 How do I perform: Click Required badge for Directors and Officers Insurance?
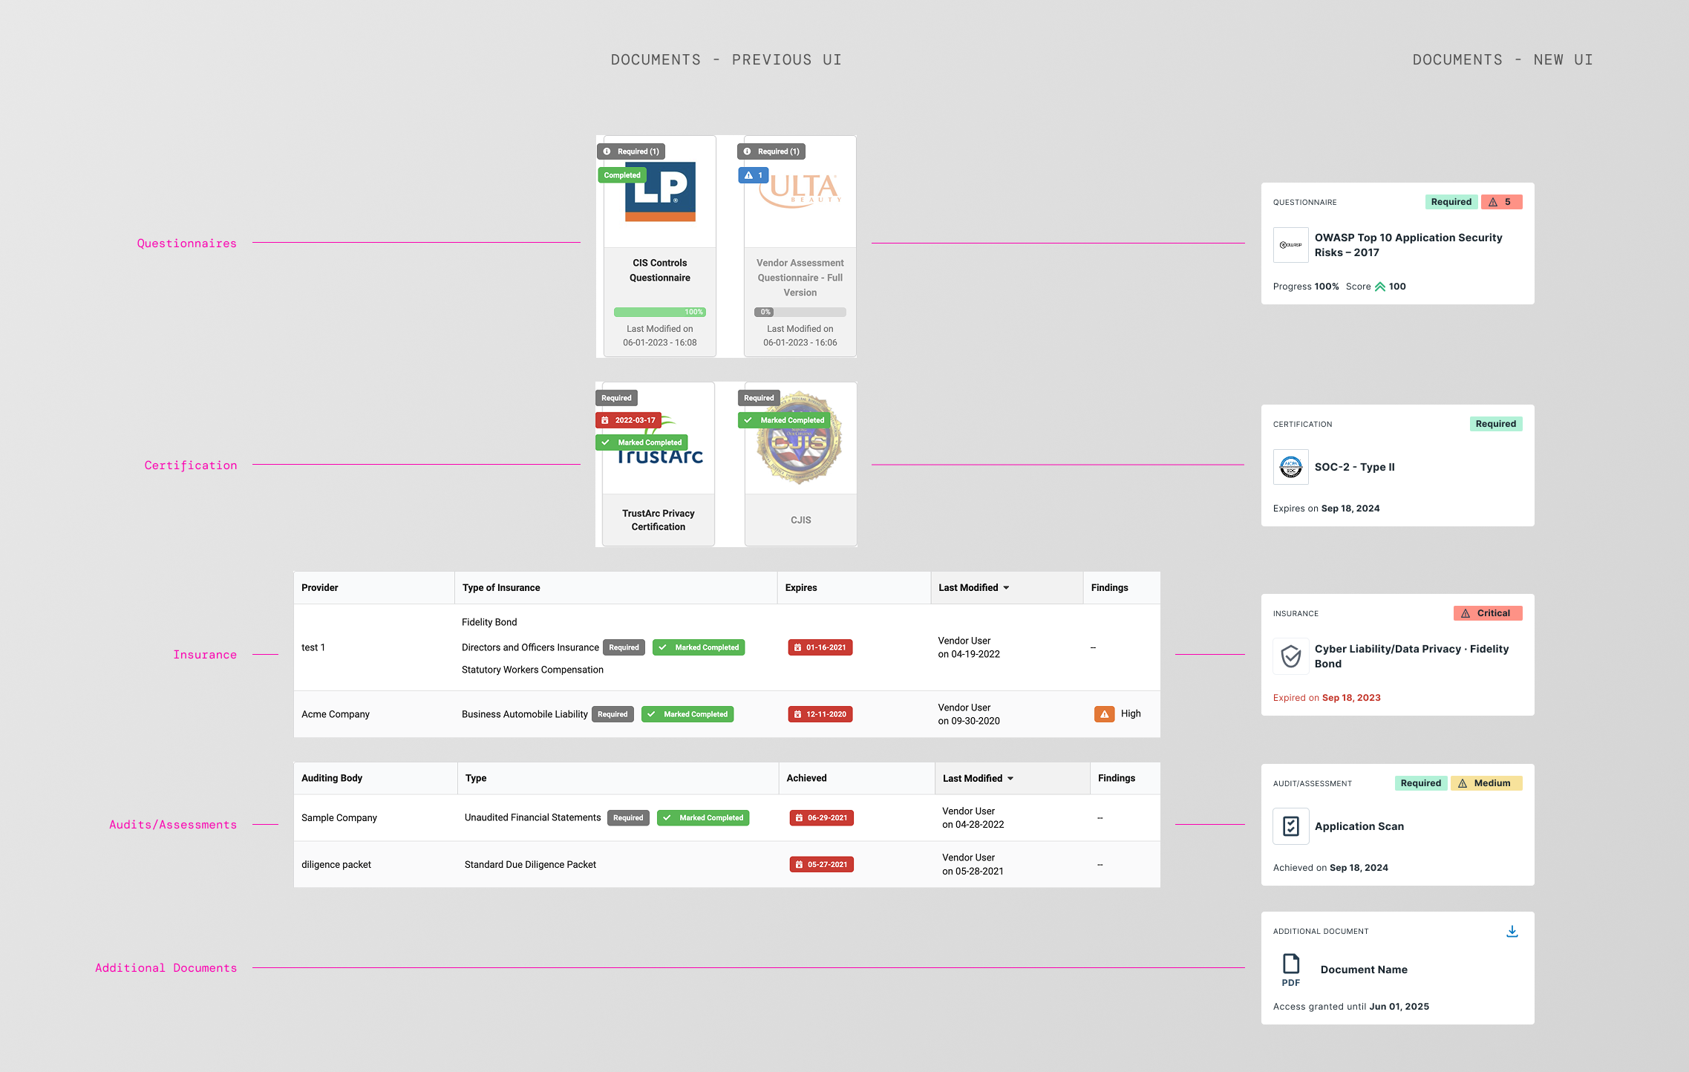pos(624,647)
